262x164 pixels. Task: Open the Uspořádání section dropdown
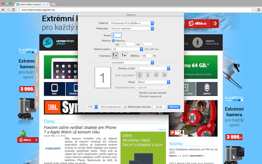pyautogui.click(x=132, y=62)
